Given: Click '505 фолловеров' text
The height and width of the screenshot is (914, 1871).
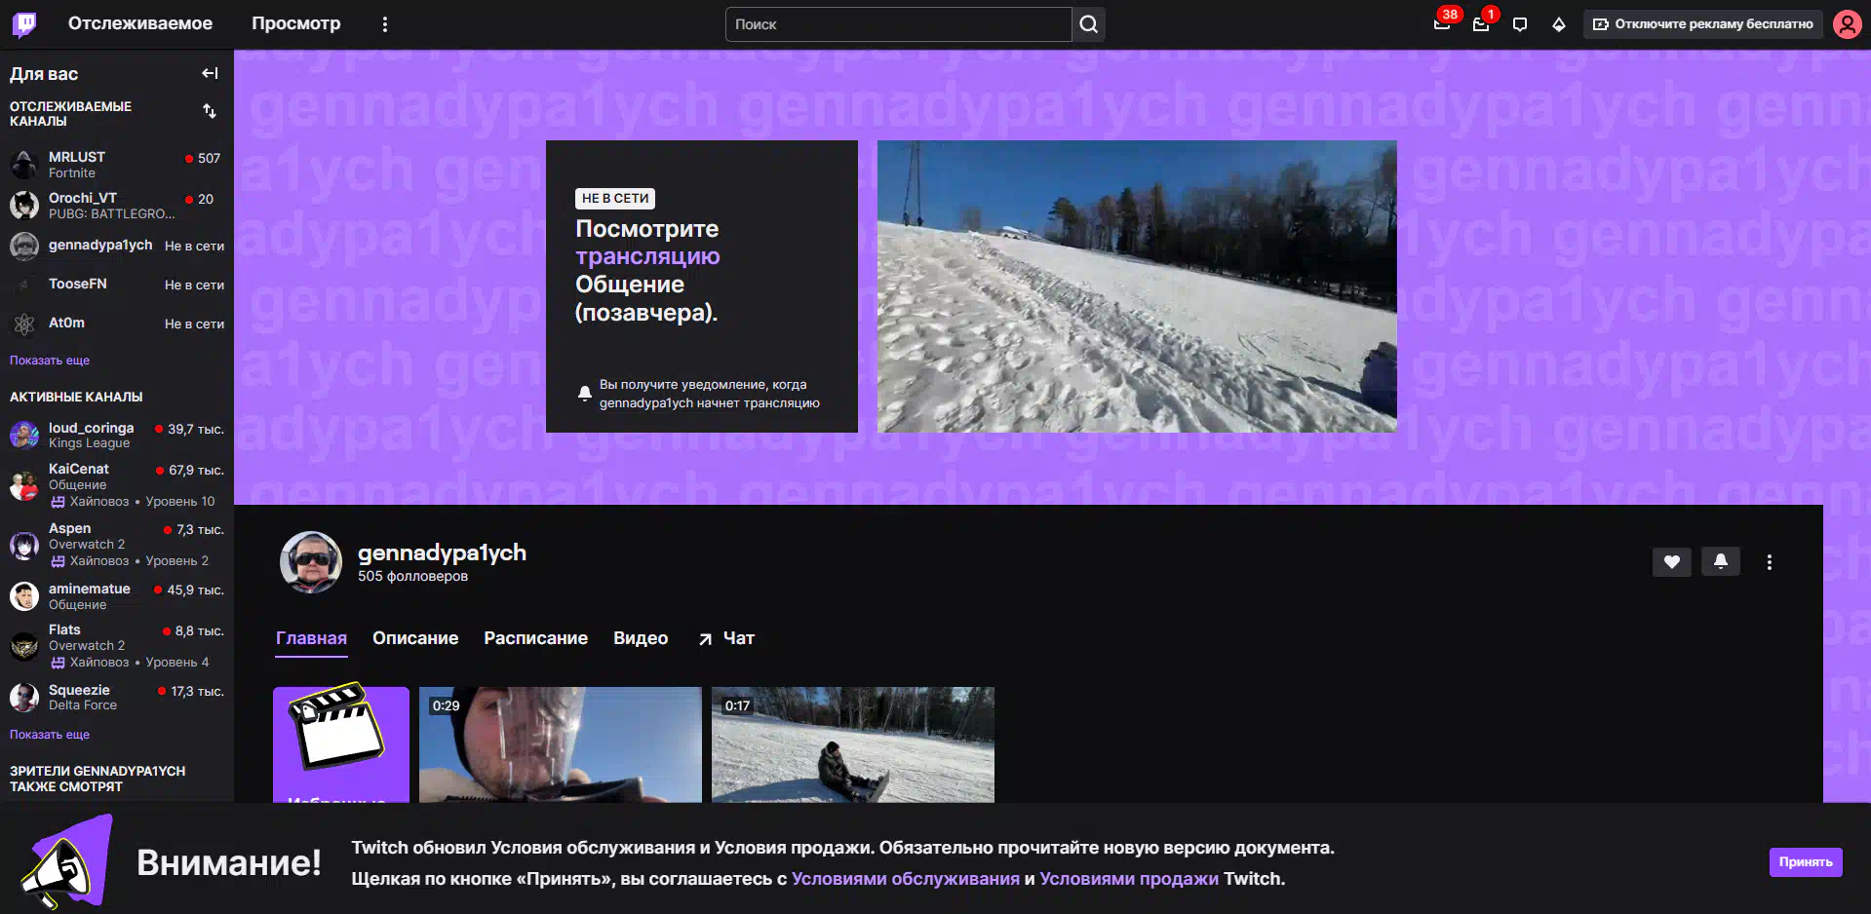Looking at the screenshot, I should coord(412,577).
